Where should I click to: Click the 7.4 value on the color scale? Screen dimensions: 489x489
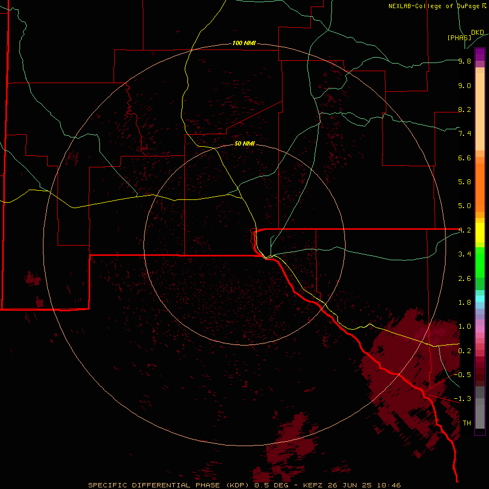coord(465,134)
